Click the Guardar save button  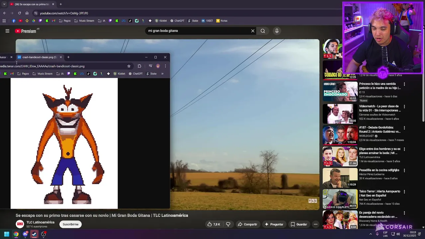[299, 224]
